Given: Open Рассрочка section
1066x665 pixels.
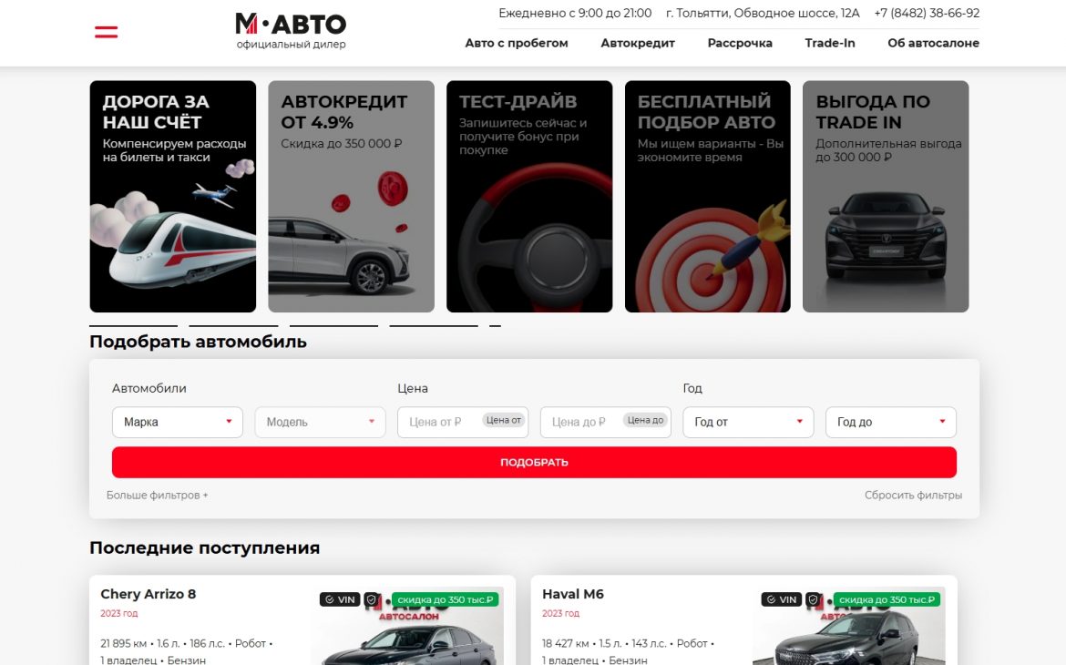Looking at the screenshot, I should point(740,43).
